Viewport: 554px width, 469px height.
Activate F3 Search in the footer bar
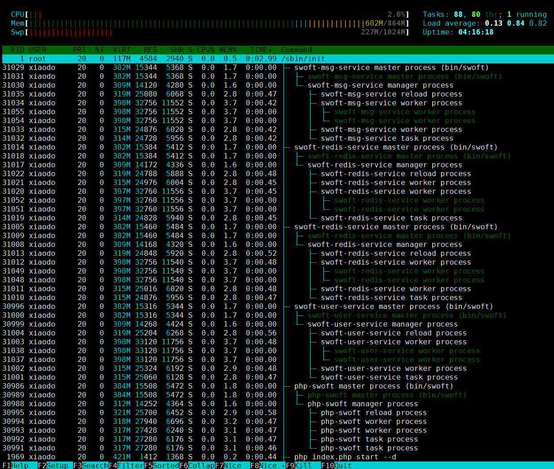[x=91, y=465]
